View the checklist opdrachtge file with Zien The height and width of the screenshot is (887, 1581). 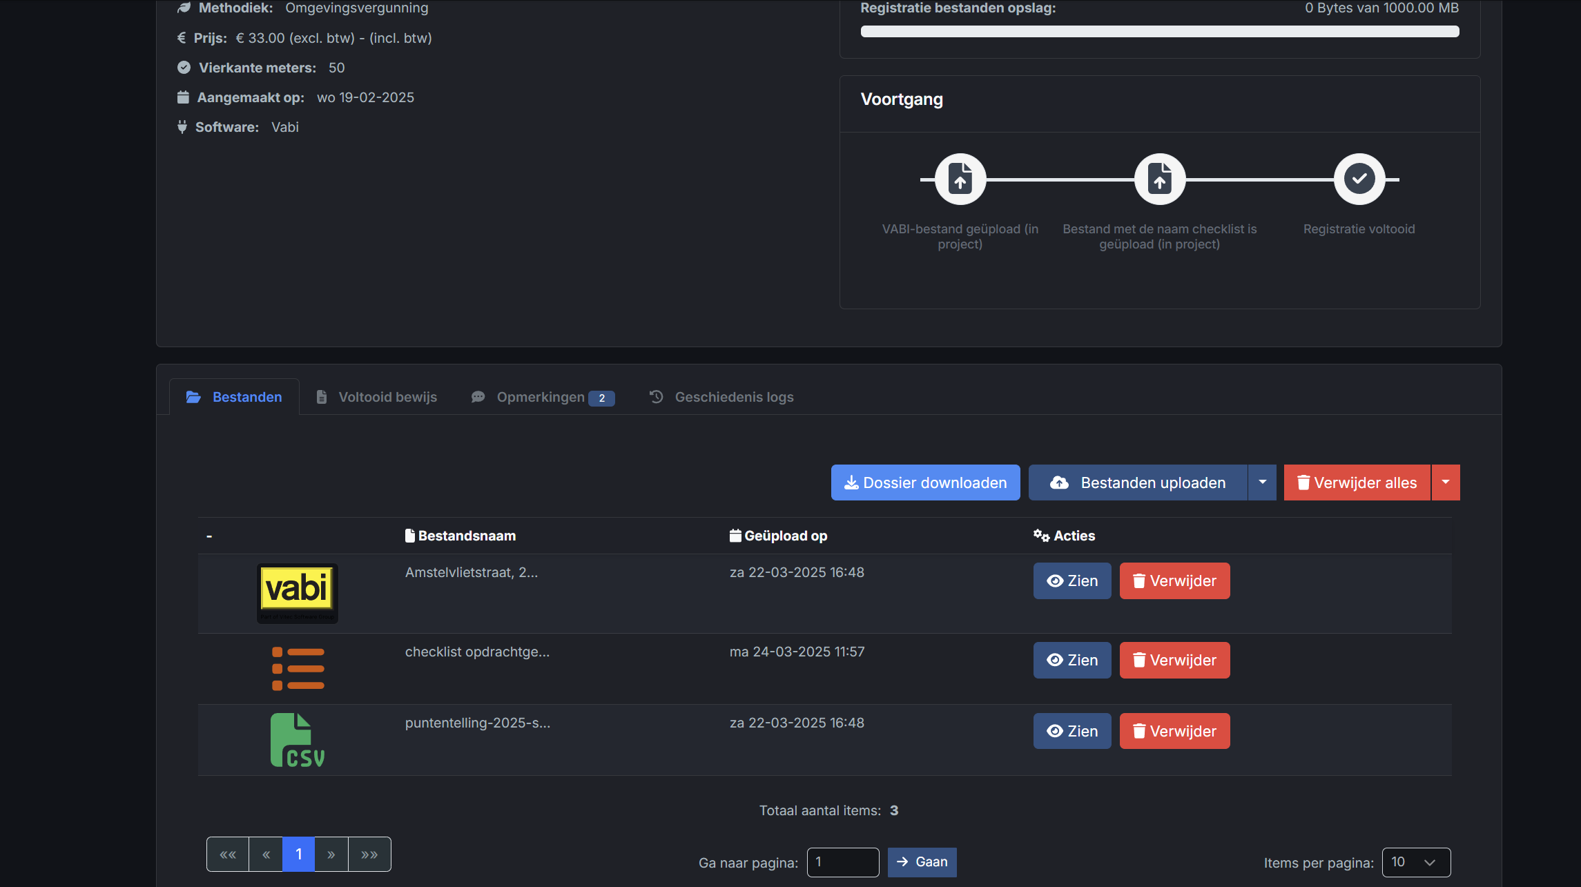pos(1072,660)
